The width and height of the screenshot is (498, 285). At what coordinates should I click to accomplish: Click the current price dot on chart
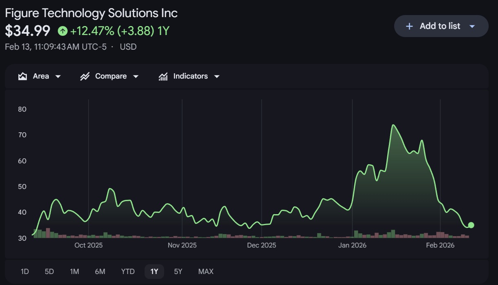(471, 225)
